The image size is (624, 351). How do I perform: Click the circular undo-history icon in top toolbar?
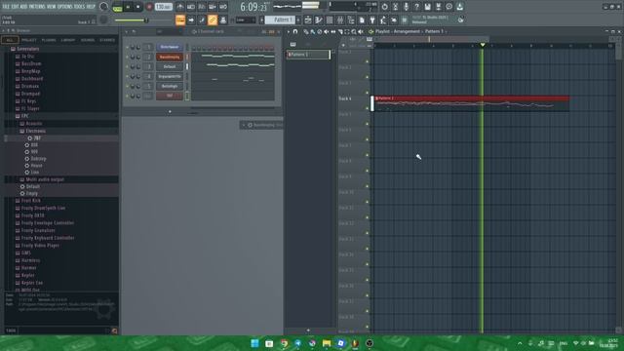[384, 7]
